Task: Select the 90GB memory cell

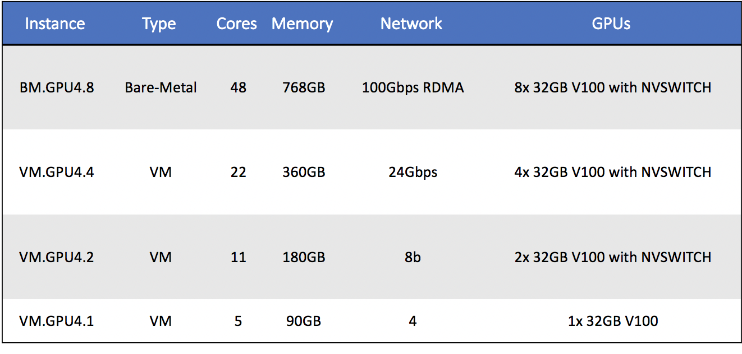Action: click(x=304, y=322)
